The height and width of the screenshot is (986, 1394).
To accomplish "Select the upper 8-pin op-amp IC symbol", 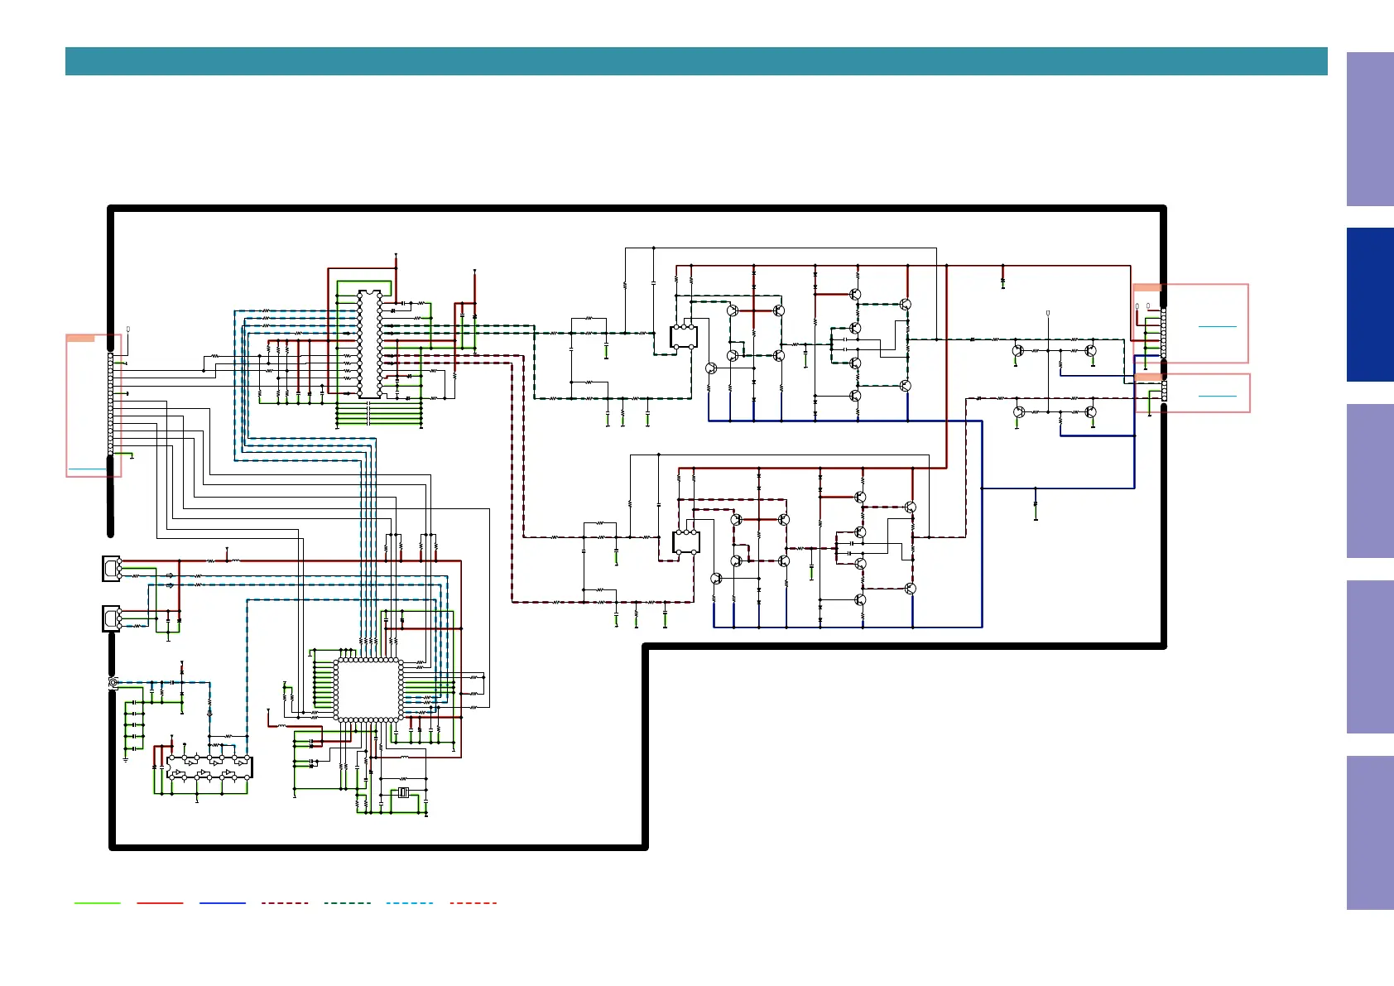I will click(x=684, y=337).
